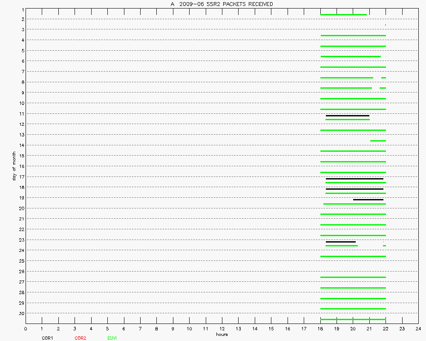Click the "hours" x-axis label
Image resolution: width=426 pixels, height=341 pixels.
point(222,335)
